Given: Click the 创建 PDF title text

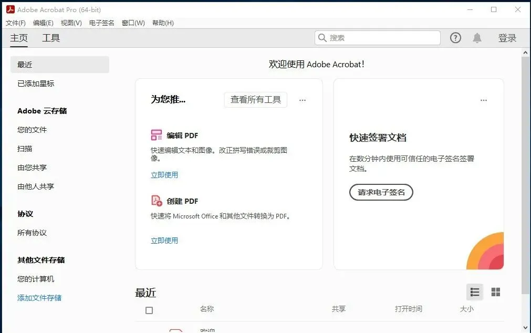Looking at the screenshot, I should (x=182, y=201).
